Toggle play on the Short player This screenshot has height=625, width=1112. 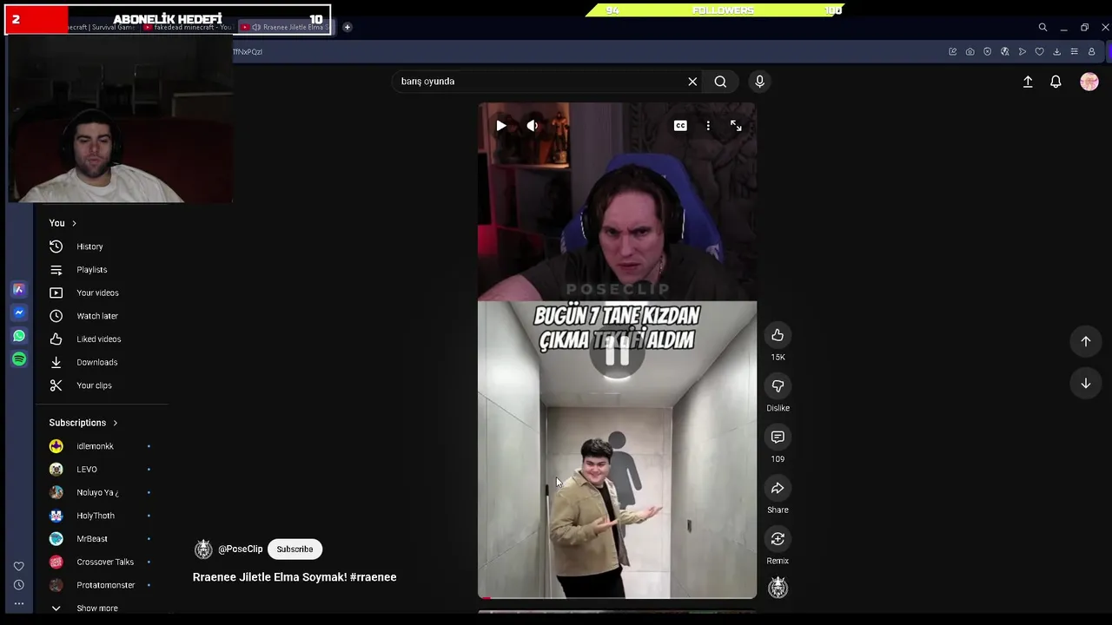(x=501, y=126)
